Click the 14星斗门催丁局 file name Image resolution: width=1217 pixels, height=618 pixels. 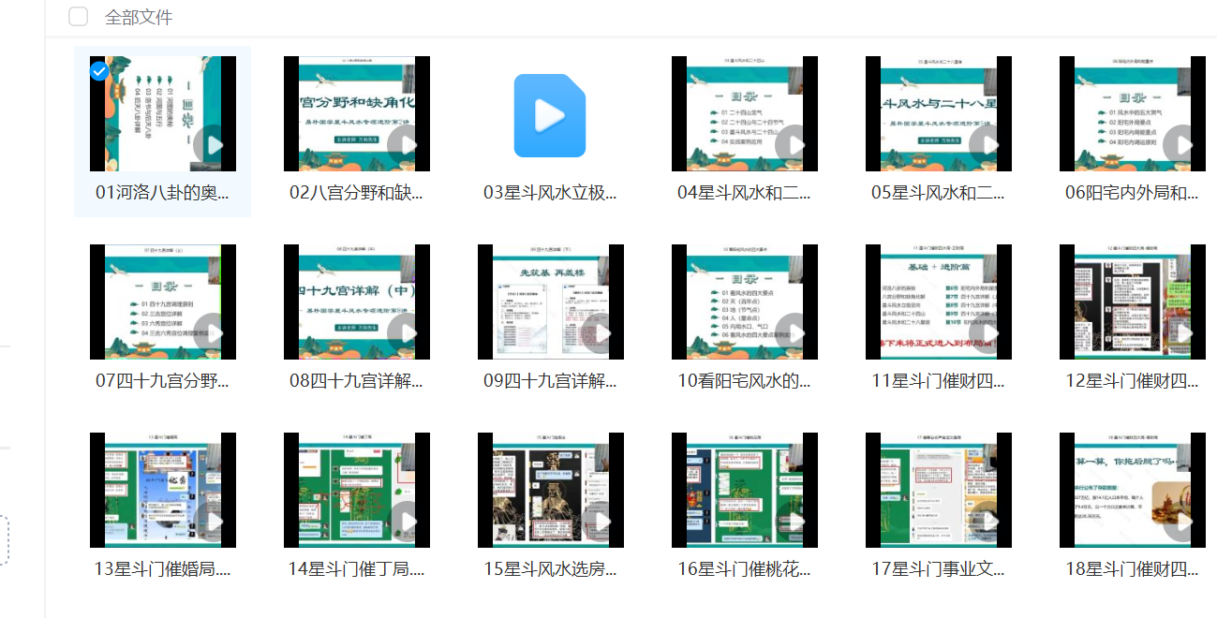[356, 569]
